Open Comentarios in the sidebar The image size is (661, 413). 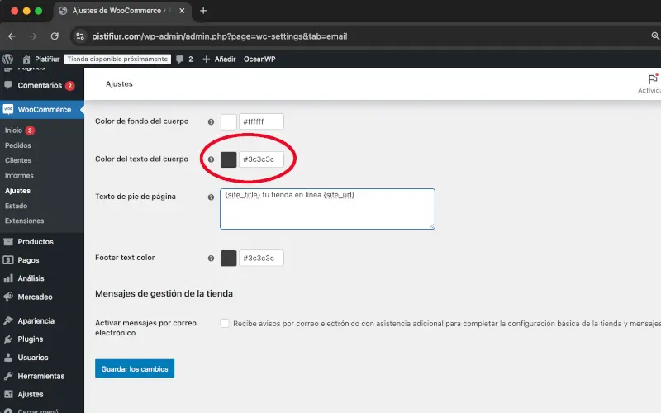pyautogui.click(x=40, y=86)
